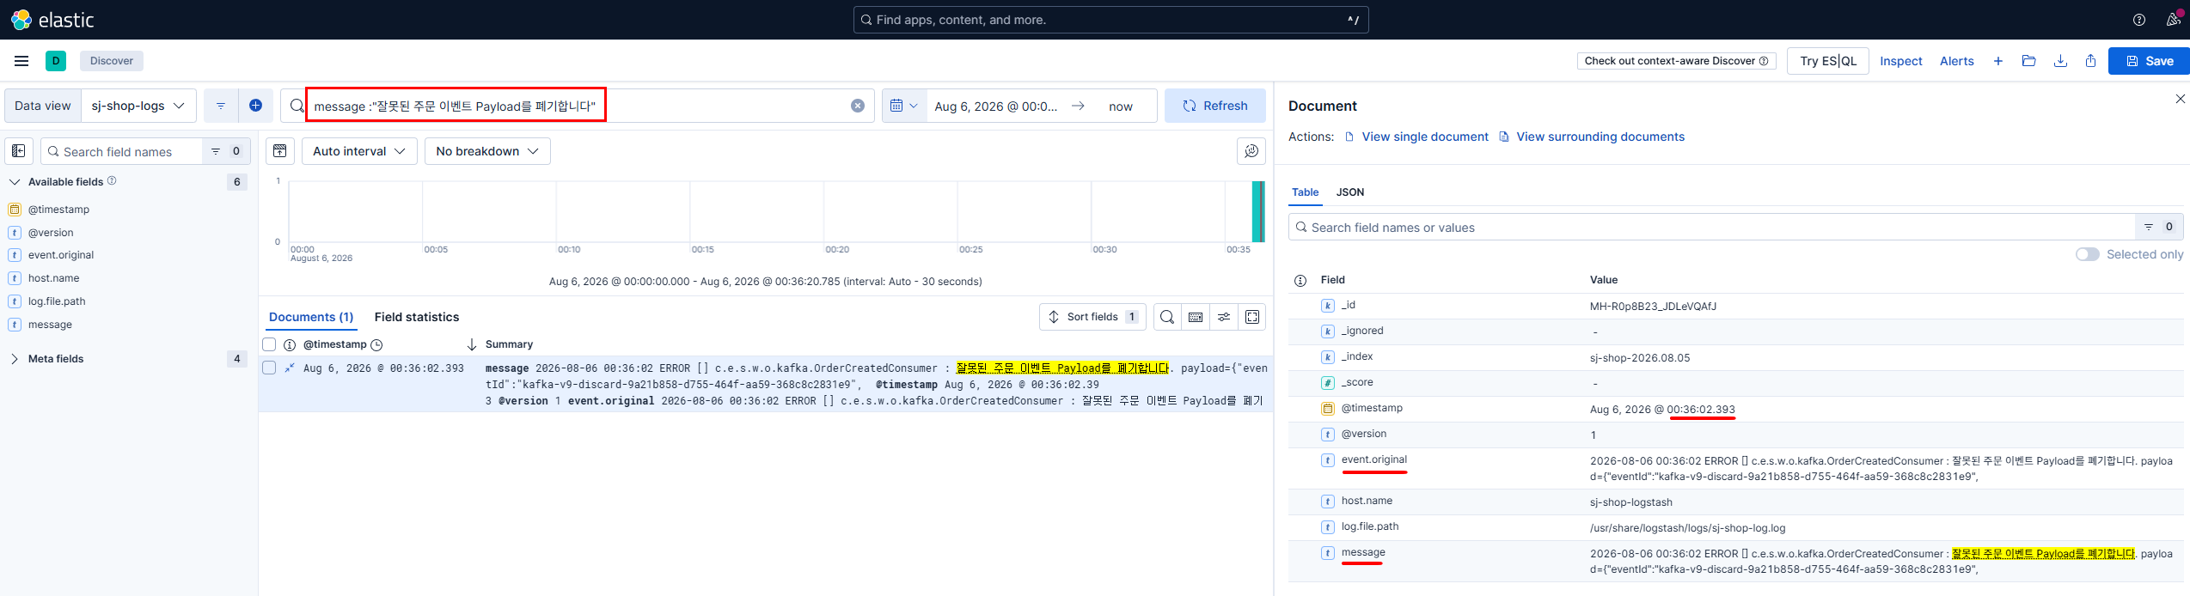Add a filter with plus button
This screenshot has height=596, width=2190.
coord(255,106)
